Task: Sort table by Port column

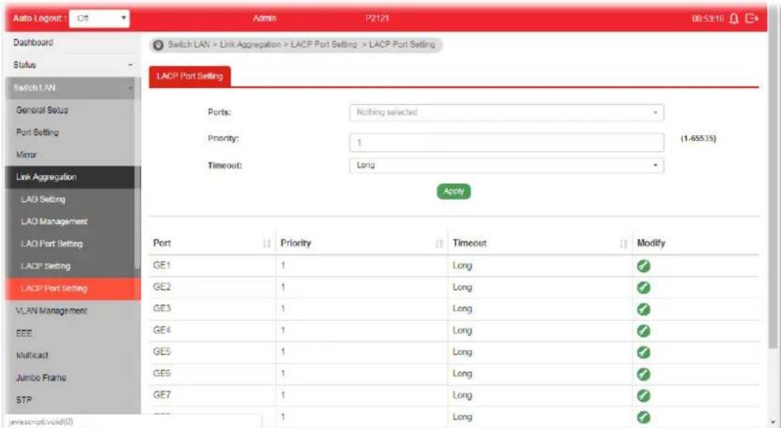Action: 267,243
